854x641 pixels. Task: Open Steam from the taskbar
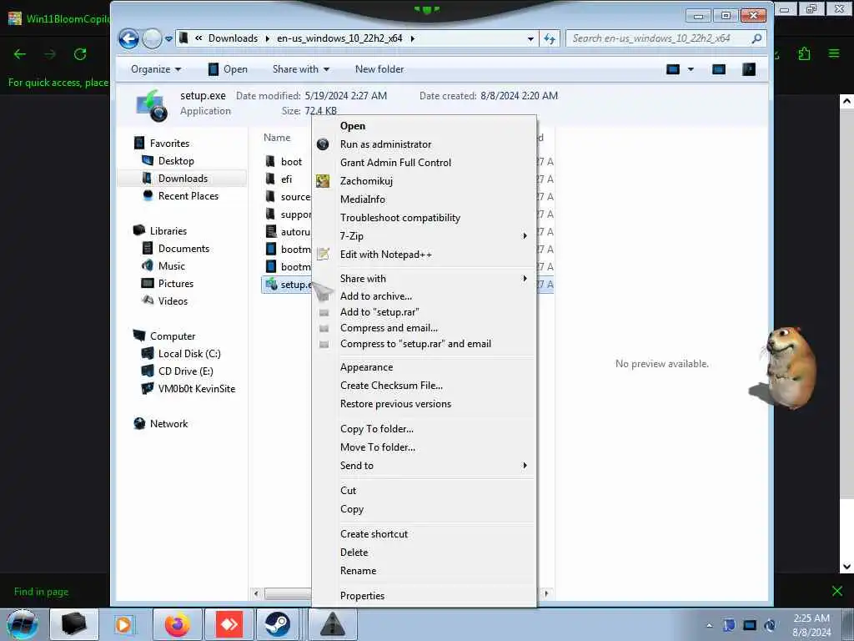(x=278, y=624)
